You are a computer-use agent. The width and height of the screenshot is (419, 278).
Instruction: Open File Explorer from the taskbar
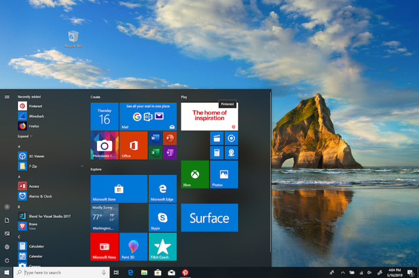tap(144, 272)
